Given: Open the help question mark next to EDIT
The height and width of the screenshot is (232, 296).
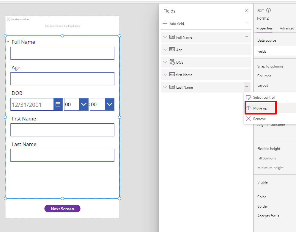Looking at the screenshot, I should (268, 10).
